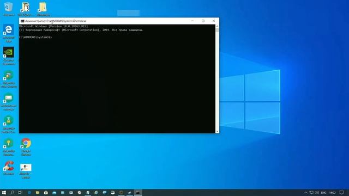Open Internet Explorer icon on the taskbar
This screenshot has height=196, width=349.
pos(96,192)
